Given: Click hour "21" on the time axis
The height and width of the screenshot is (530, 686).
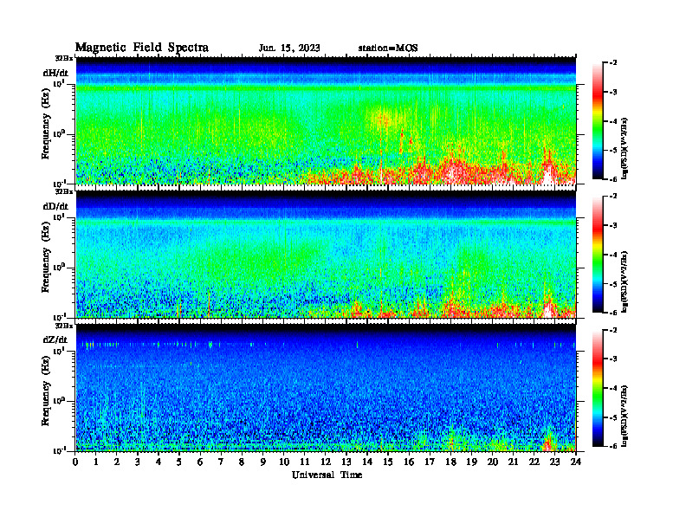Looking at the screenshot, I should click(x=513, y=462).
